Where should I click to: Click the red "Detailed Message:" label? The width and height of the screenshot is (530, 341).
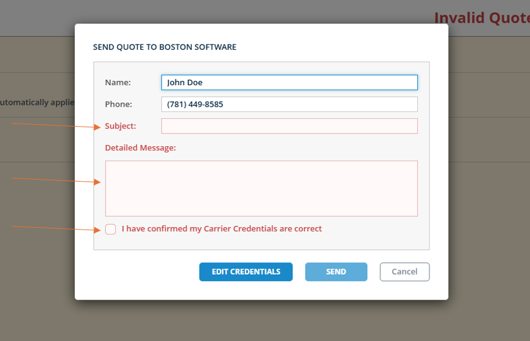pos(141,147)
